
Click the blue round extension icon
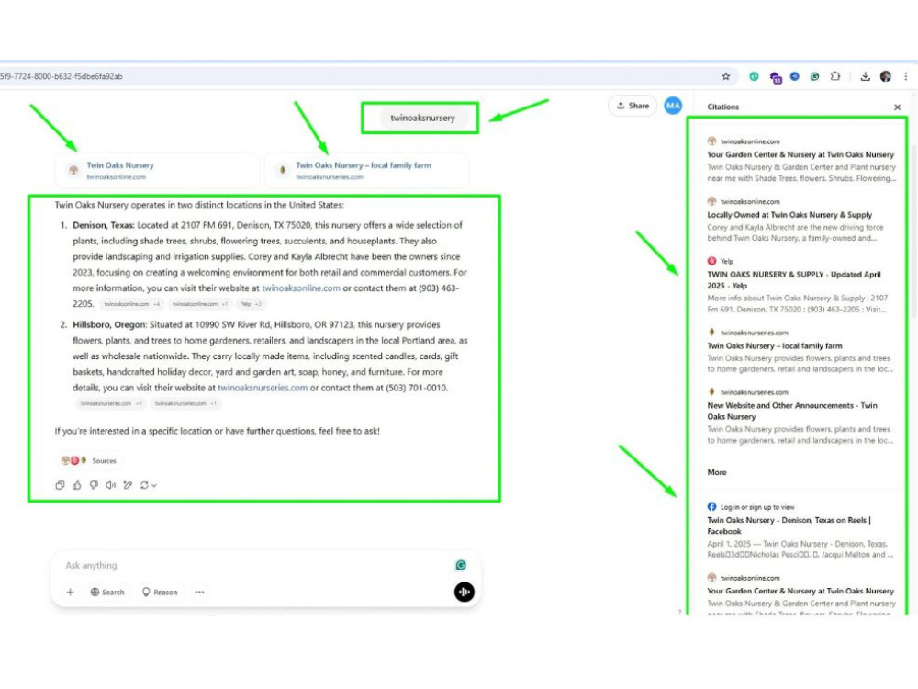point(794,76)
